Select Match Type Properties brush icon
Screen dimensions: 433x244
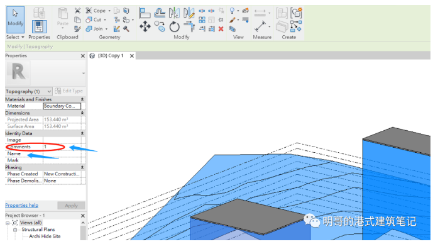(x=77, y=29)
